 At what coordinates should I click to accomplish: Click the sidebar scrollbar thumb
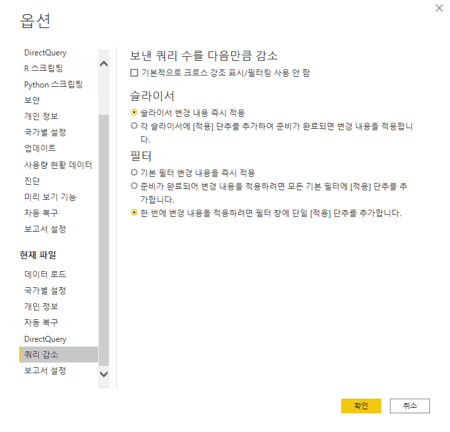[103, 240]
